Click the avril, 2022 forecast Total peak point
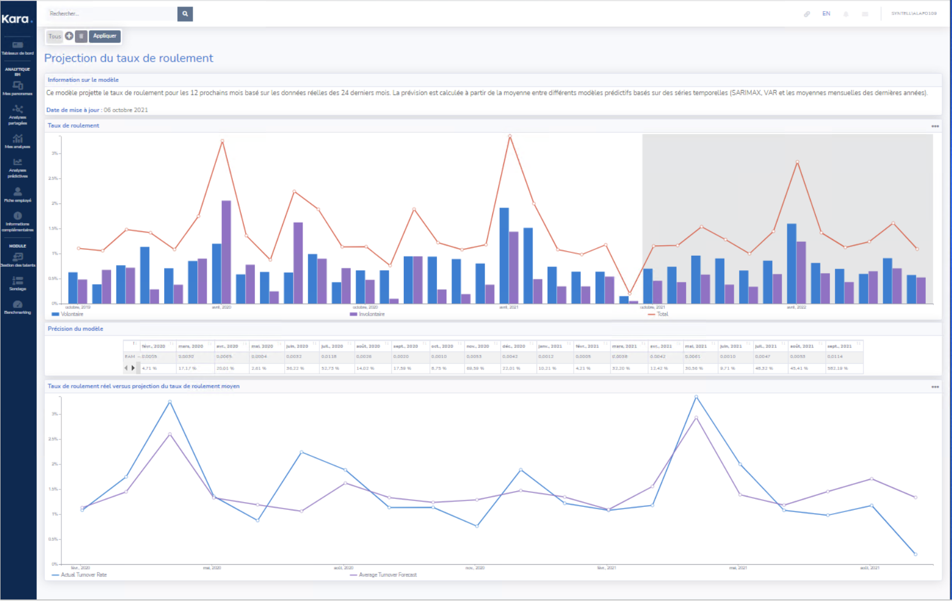This screenshot has height=601, width=952. click(x=797, y=162)
